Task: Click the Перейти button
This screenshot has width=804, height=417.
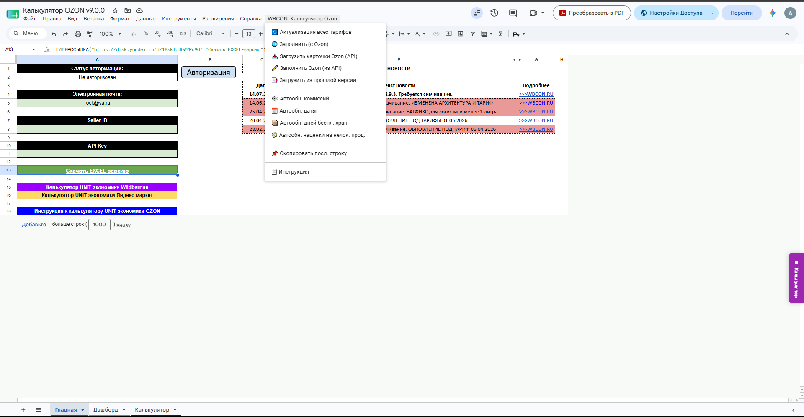Action: [742, 13]
